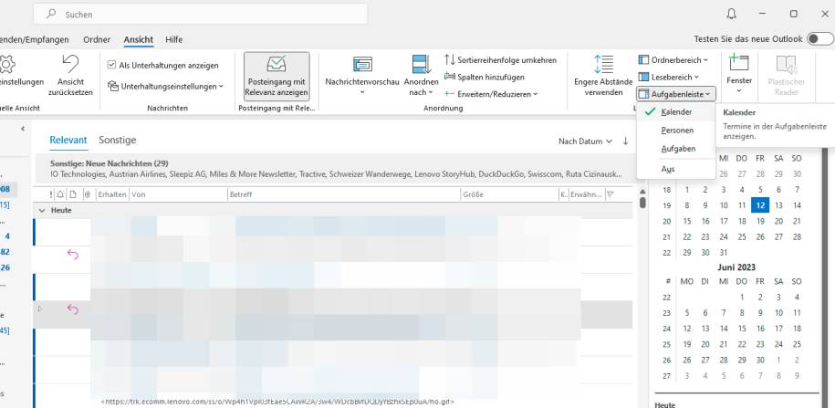This screenshot has width=835, height=408.
Task: Open the Erweitern/Reduzieren dropdown
Action: (x=491, y=94)
